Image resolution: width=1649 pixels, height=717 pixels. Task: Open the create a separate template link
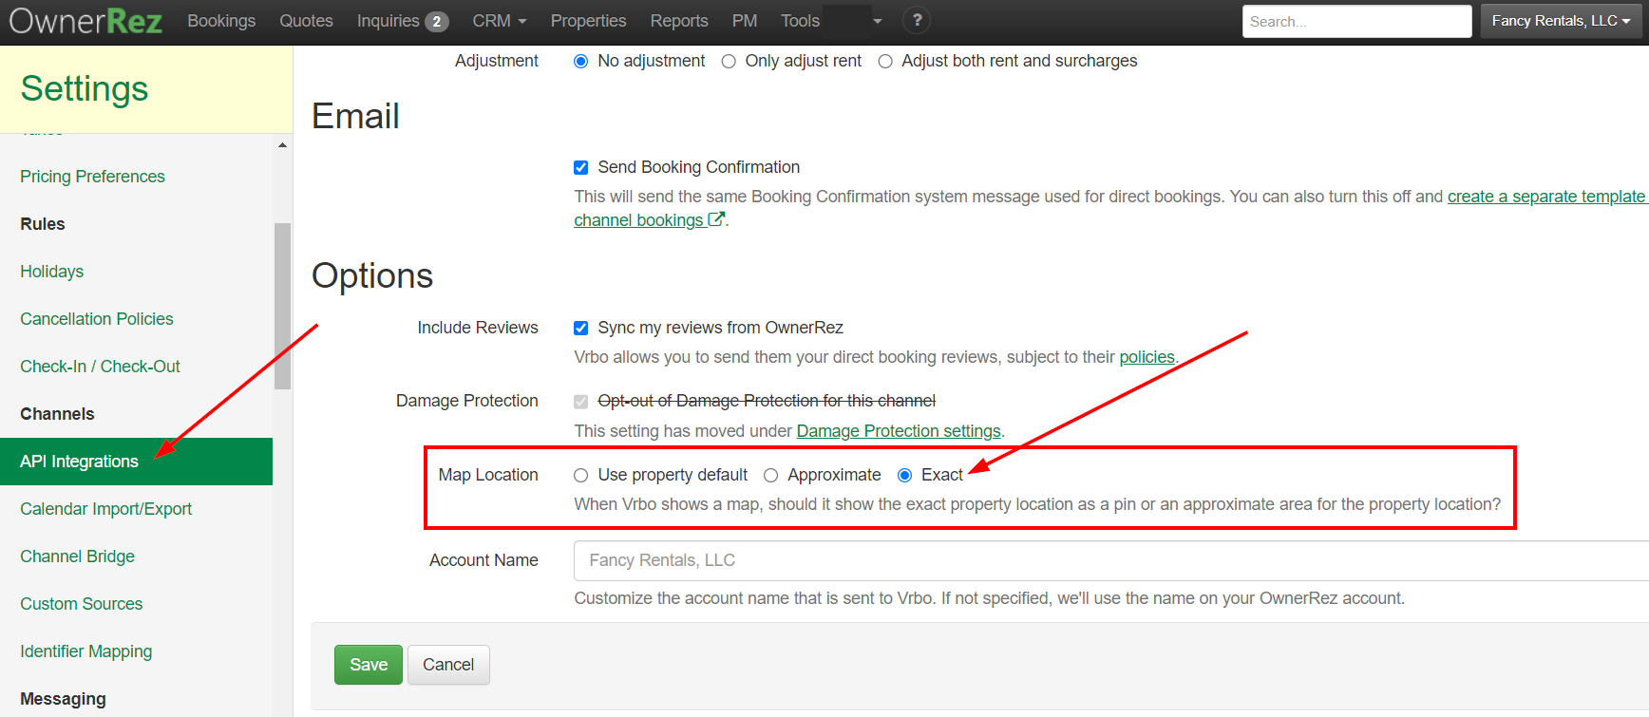(1546, 197)
